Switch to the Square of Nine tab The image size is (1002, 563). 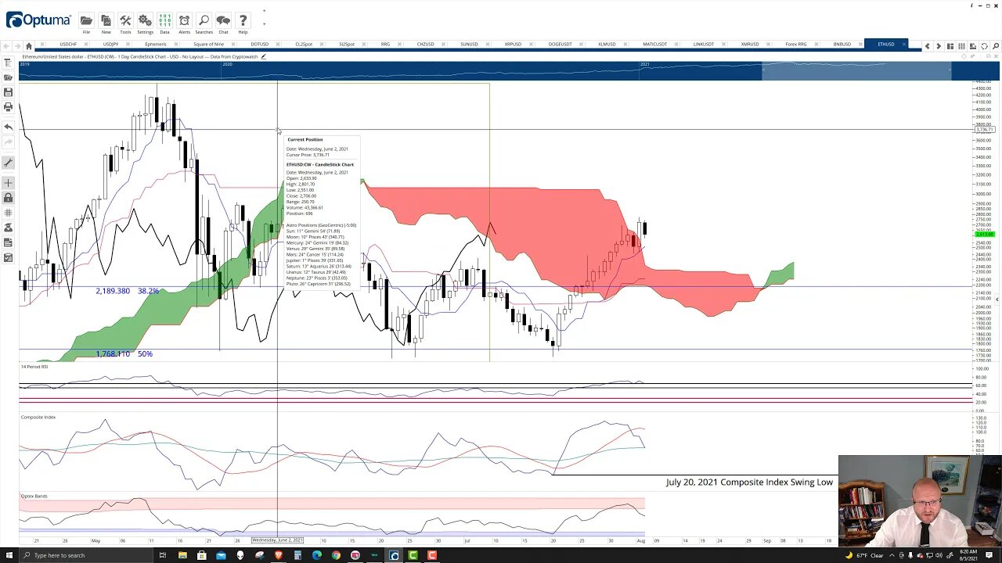point(208,45)
